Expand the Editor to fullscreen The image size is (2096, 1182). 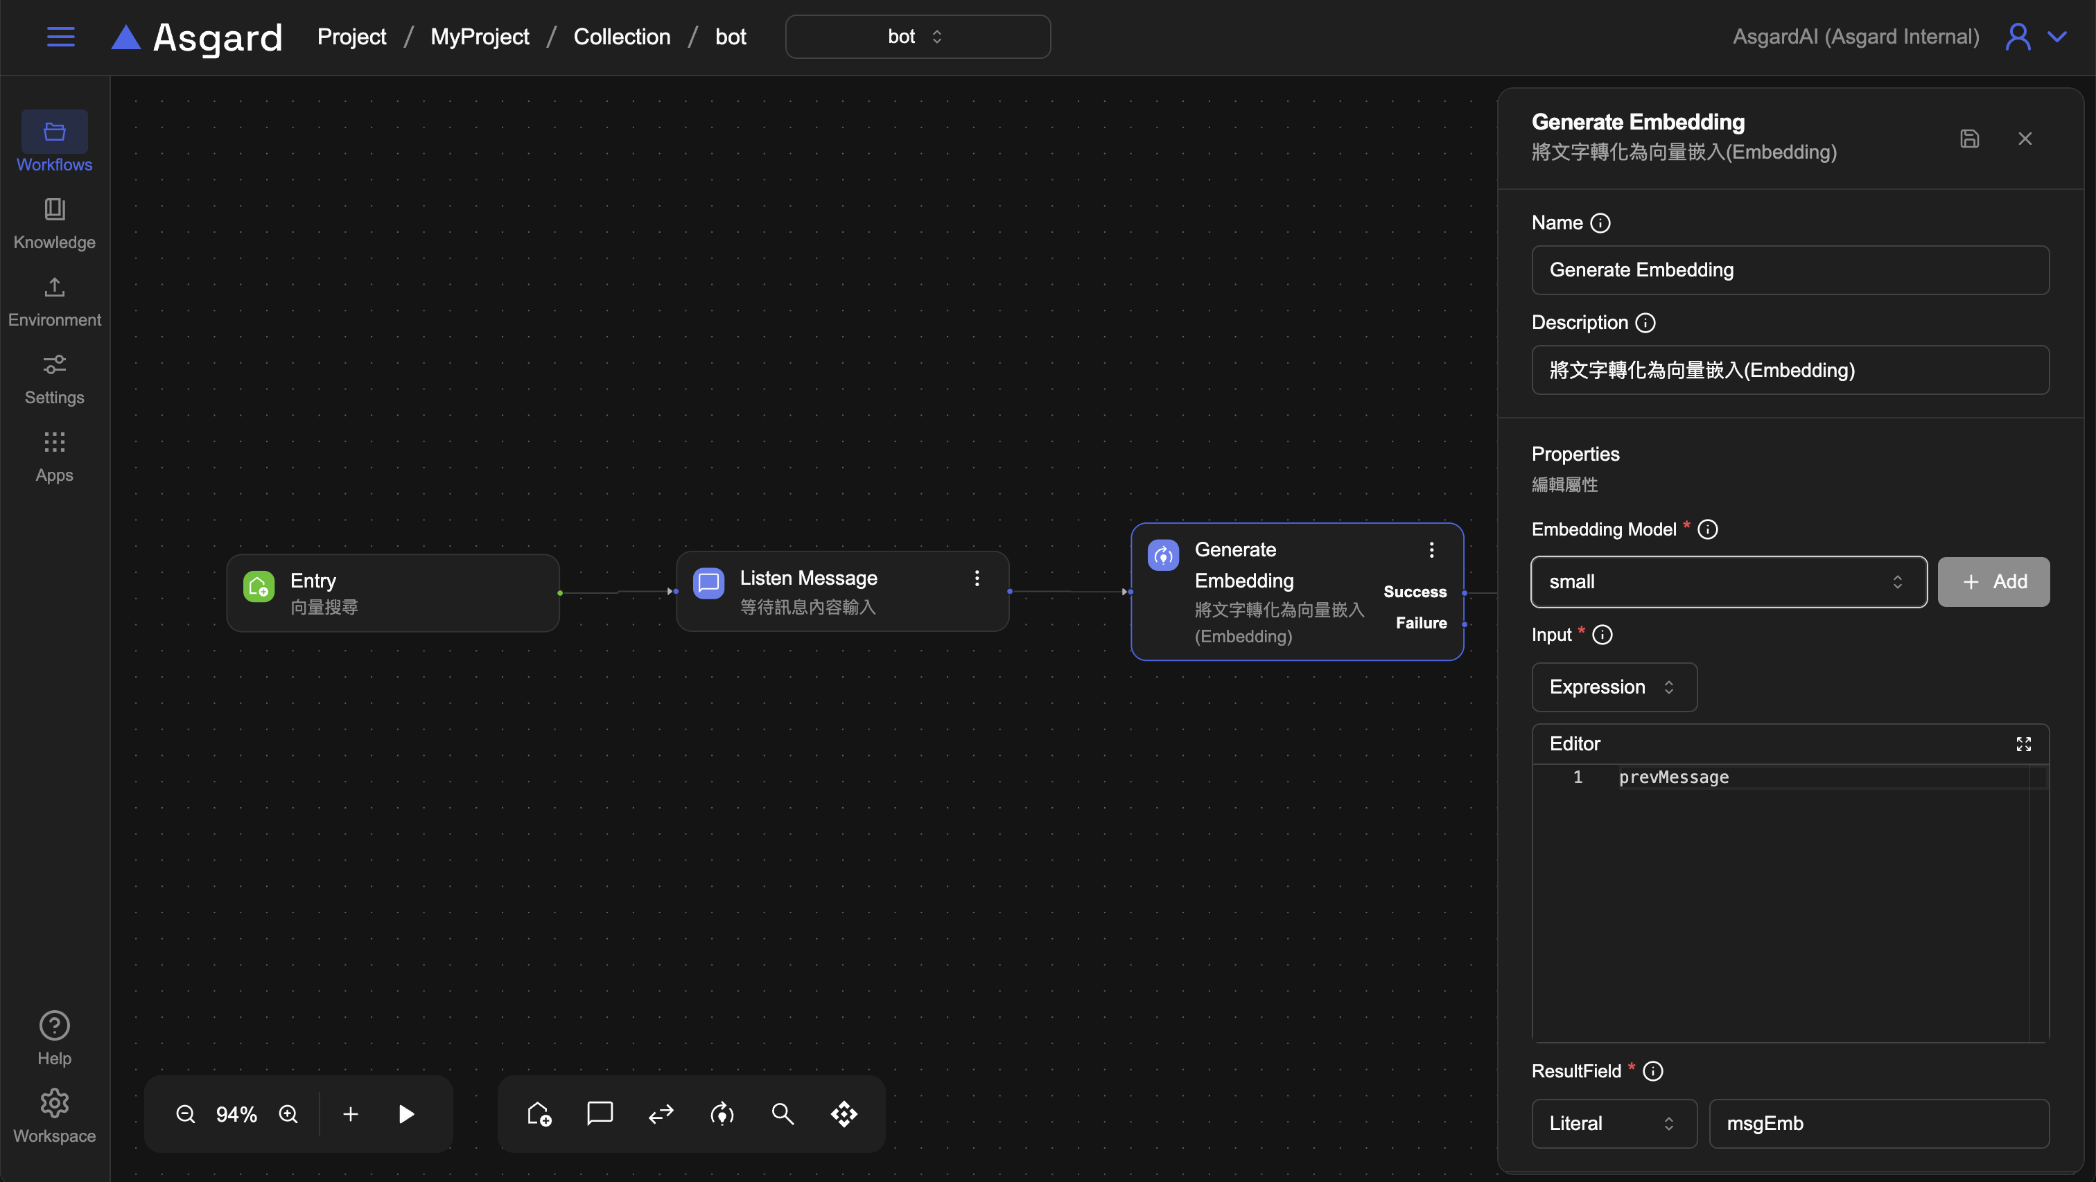(2024, 743)
